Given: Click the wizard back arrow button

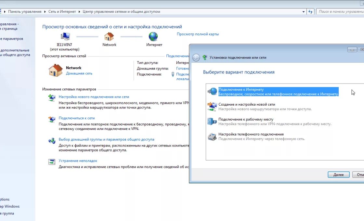Looking at the screenshot, I should pos(196,58).
